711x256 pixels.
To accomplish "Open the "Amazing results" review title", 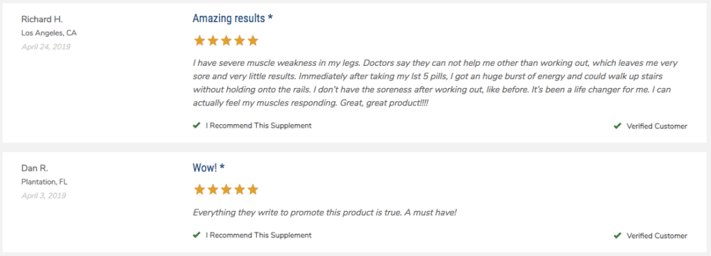I will (x=233, y=18).
